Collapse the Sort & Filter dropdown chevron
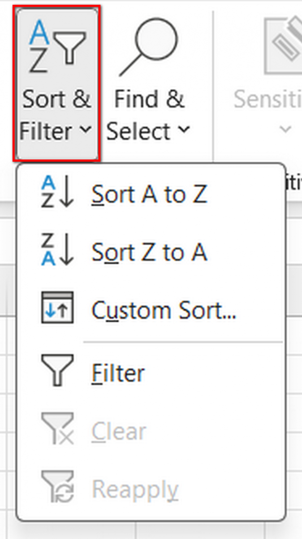 [86, 130]
